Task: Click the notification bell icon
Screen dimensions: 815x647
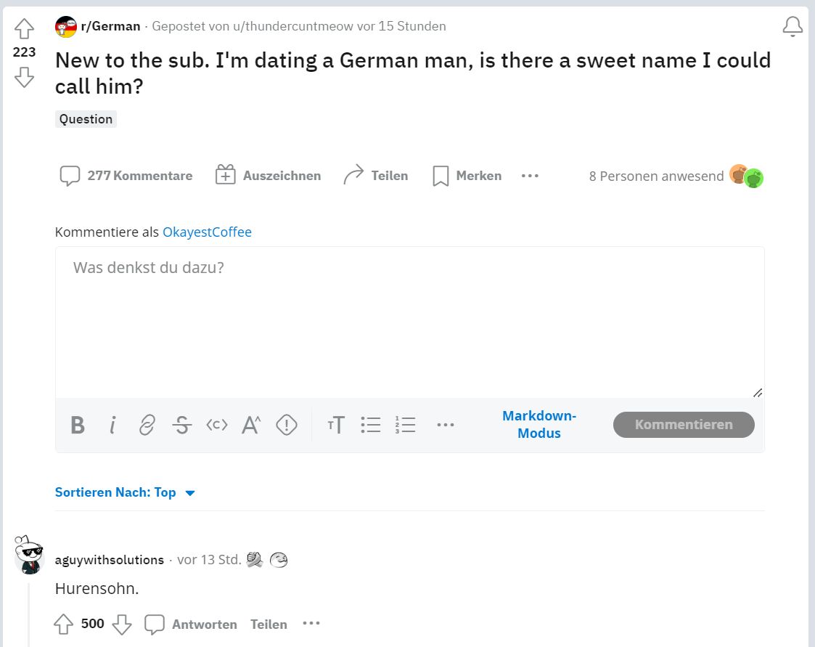Action: point(793,28)
